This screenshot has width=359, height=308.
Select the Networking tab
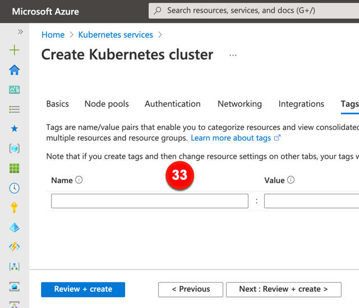point(240,104)
